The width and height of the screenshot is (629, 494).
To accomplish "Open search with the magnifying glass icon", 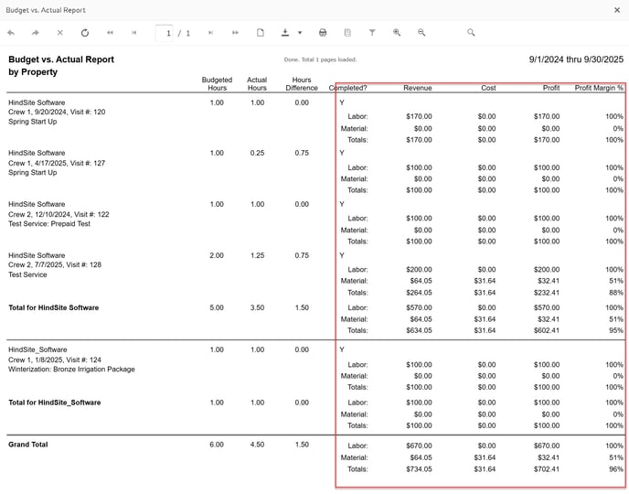I will pos(471,33).
